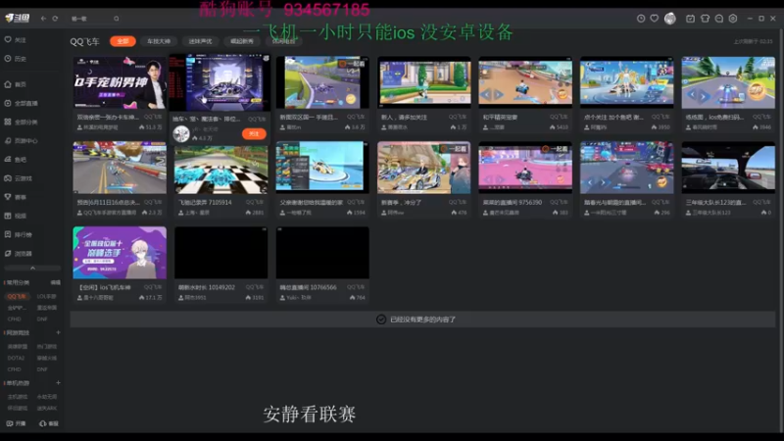Open 页游中心 in the sidebar
Image resolution: width=784 pixels, height=441 pixels.
coord(22,141)
